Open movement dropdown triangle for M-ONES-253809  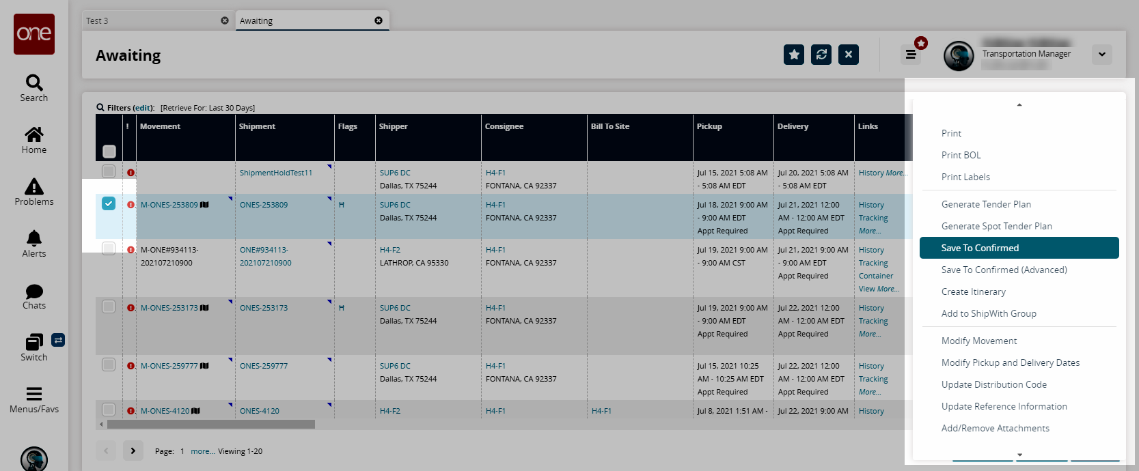(230, 199)
